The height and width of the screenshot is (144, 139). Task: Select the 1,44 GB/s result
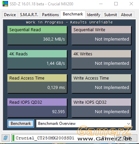pyautogui.click(x=56, y=63)
